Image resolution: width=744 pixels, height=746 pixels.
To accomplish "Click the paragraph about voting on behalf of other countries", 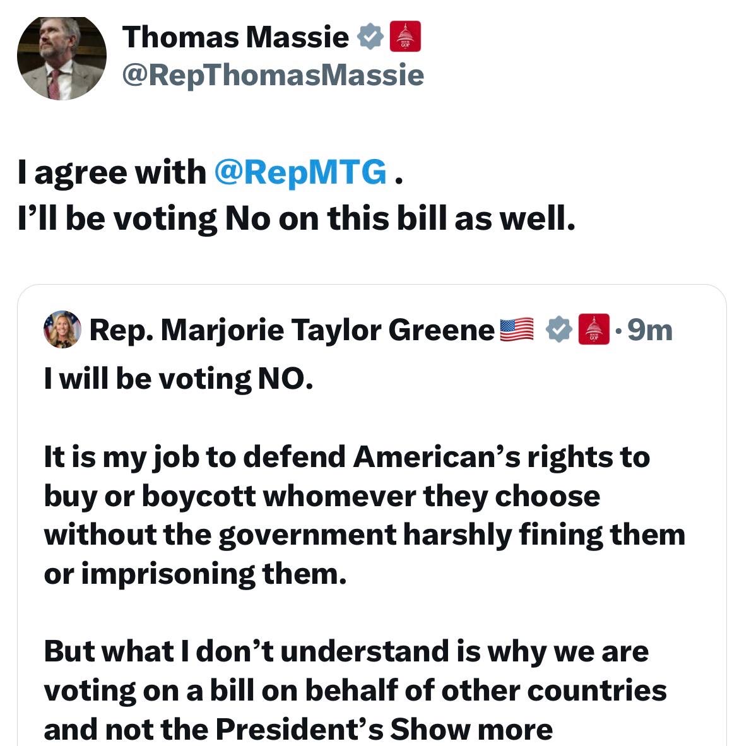I will click(355, 690).
